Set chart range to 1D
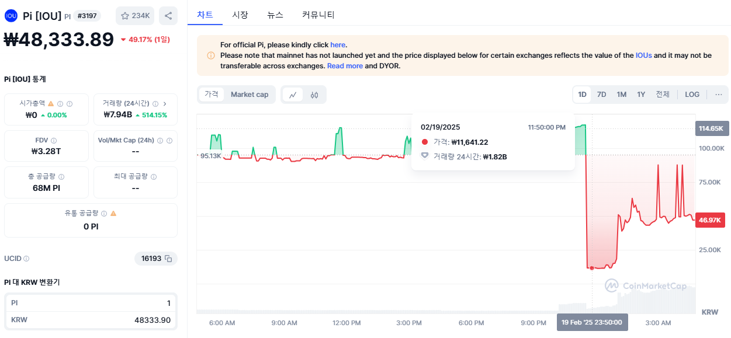The height and width of the screenshot is (338, 731). 582,95
